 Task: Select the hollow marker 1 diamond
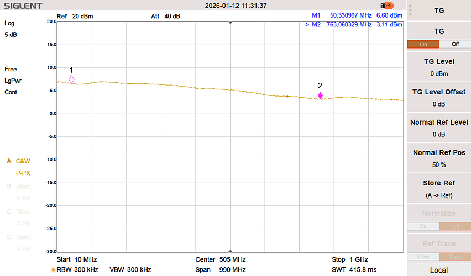click(x=71, y=79)
